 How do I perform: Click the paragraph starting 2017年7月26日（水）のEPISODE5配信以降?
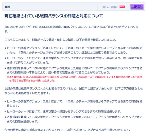pyautogui.click(x=71, y=29)
